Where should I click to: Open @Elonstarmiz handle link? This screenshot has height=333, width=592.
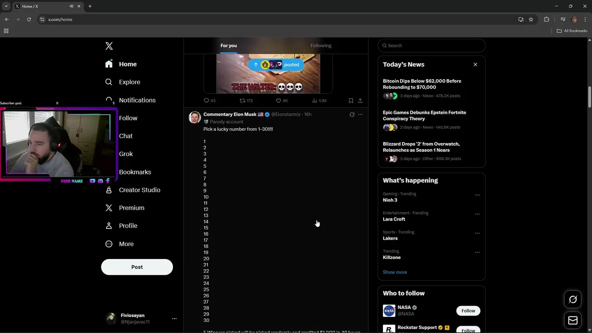pyautogui.click(x=286, y=114)
